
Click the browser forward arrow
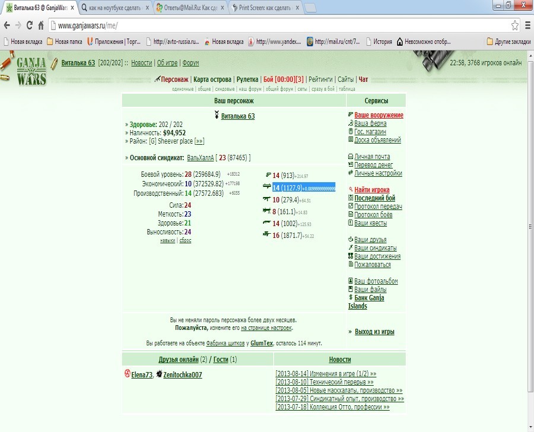[18, 26]
